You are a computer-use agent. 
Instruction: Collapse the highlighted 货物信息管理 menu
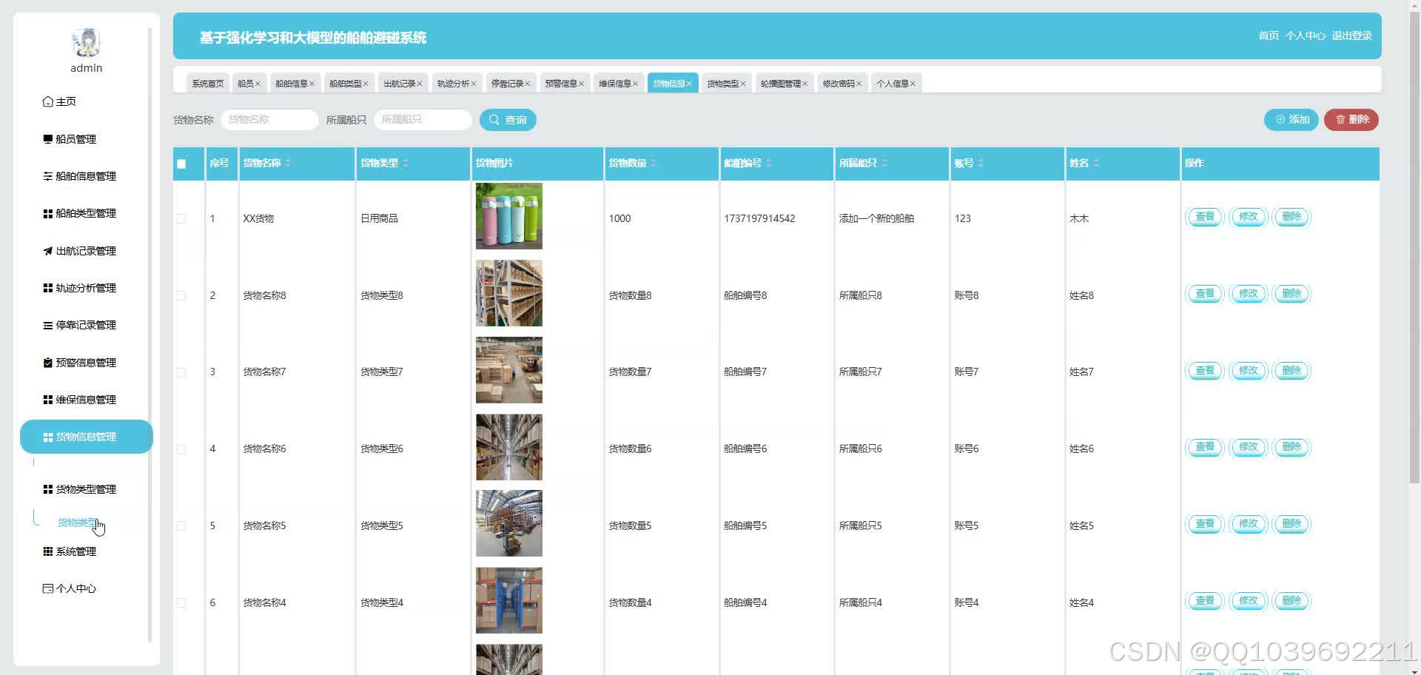[86, 437]
